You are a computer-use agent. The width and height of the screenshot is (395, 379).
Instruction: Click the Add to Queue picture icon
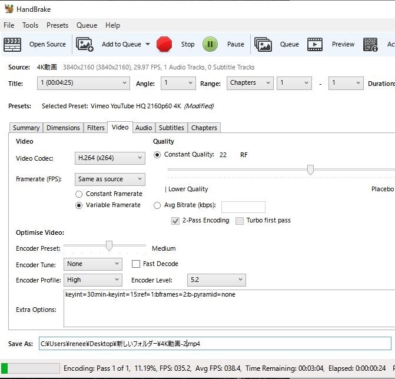coord(85,45)
